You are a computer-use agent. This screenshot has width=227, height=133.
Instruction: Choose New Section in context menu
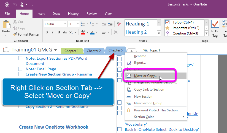pos(156,97)
